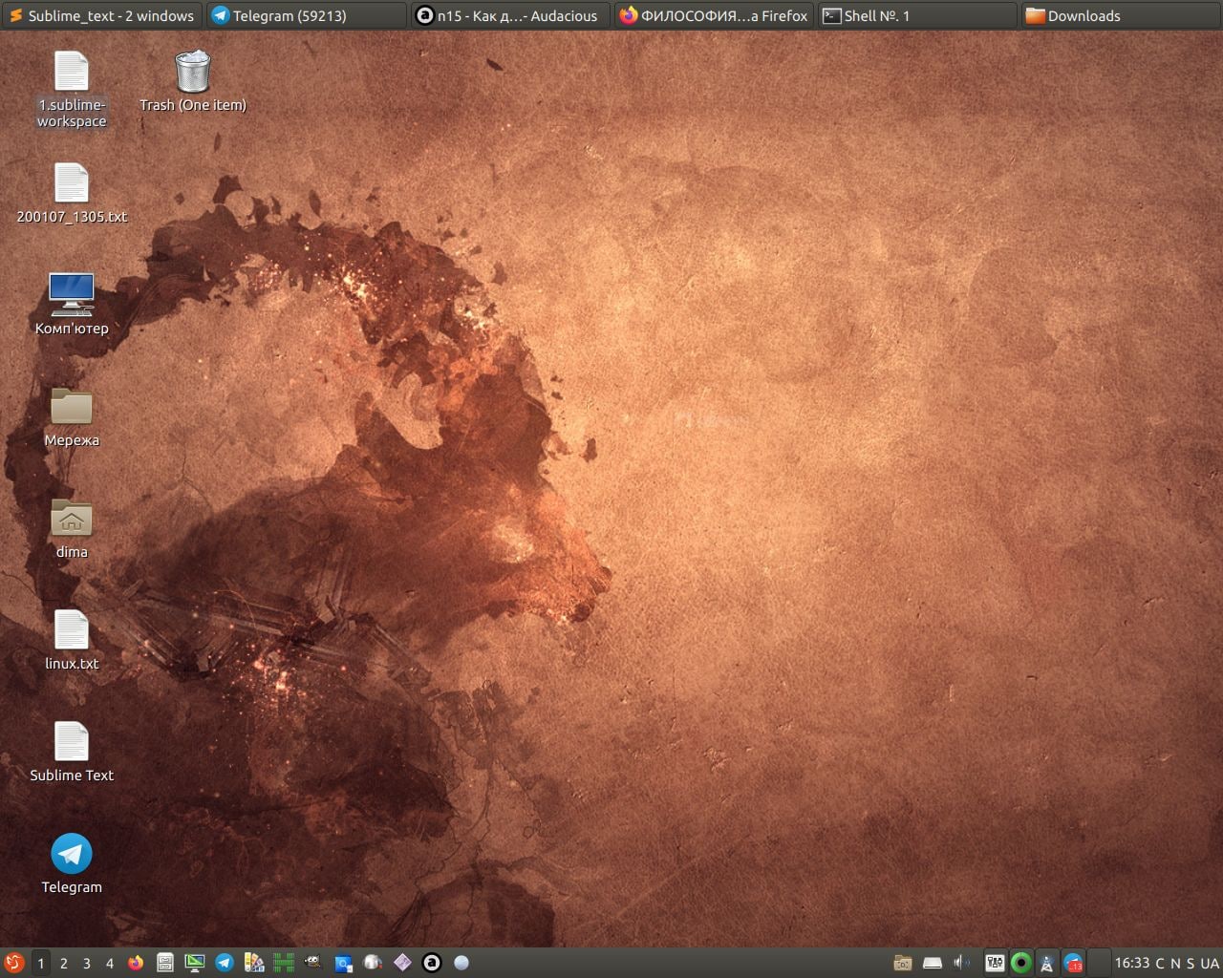Activate the Firefox window from the taskbar
The image size is (1223, 978).
(714, 15)
